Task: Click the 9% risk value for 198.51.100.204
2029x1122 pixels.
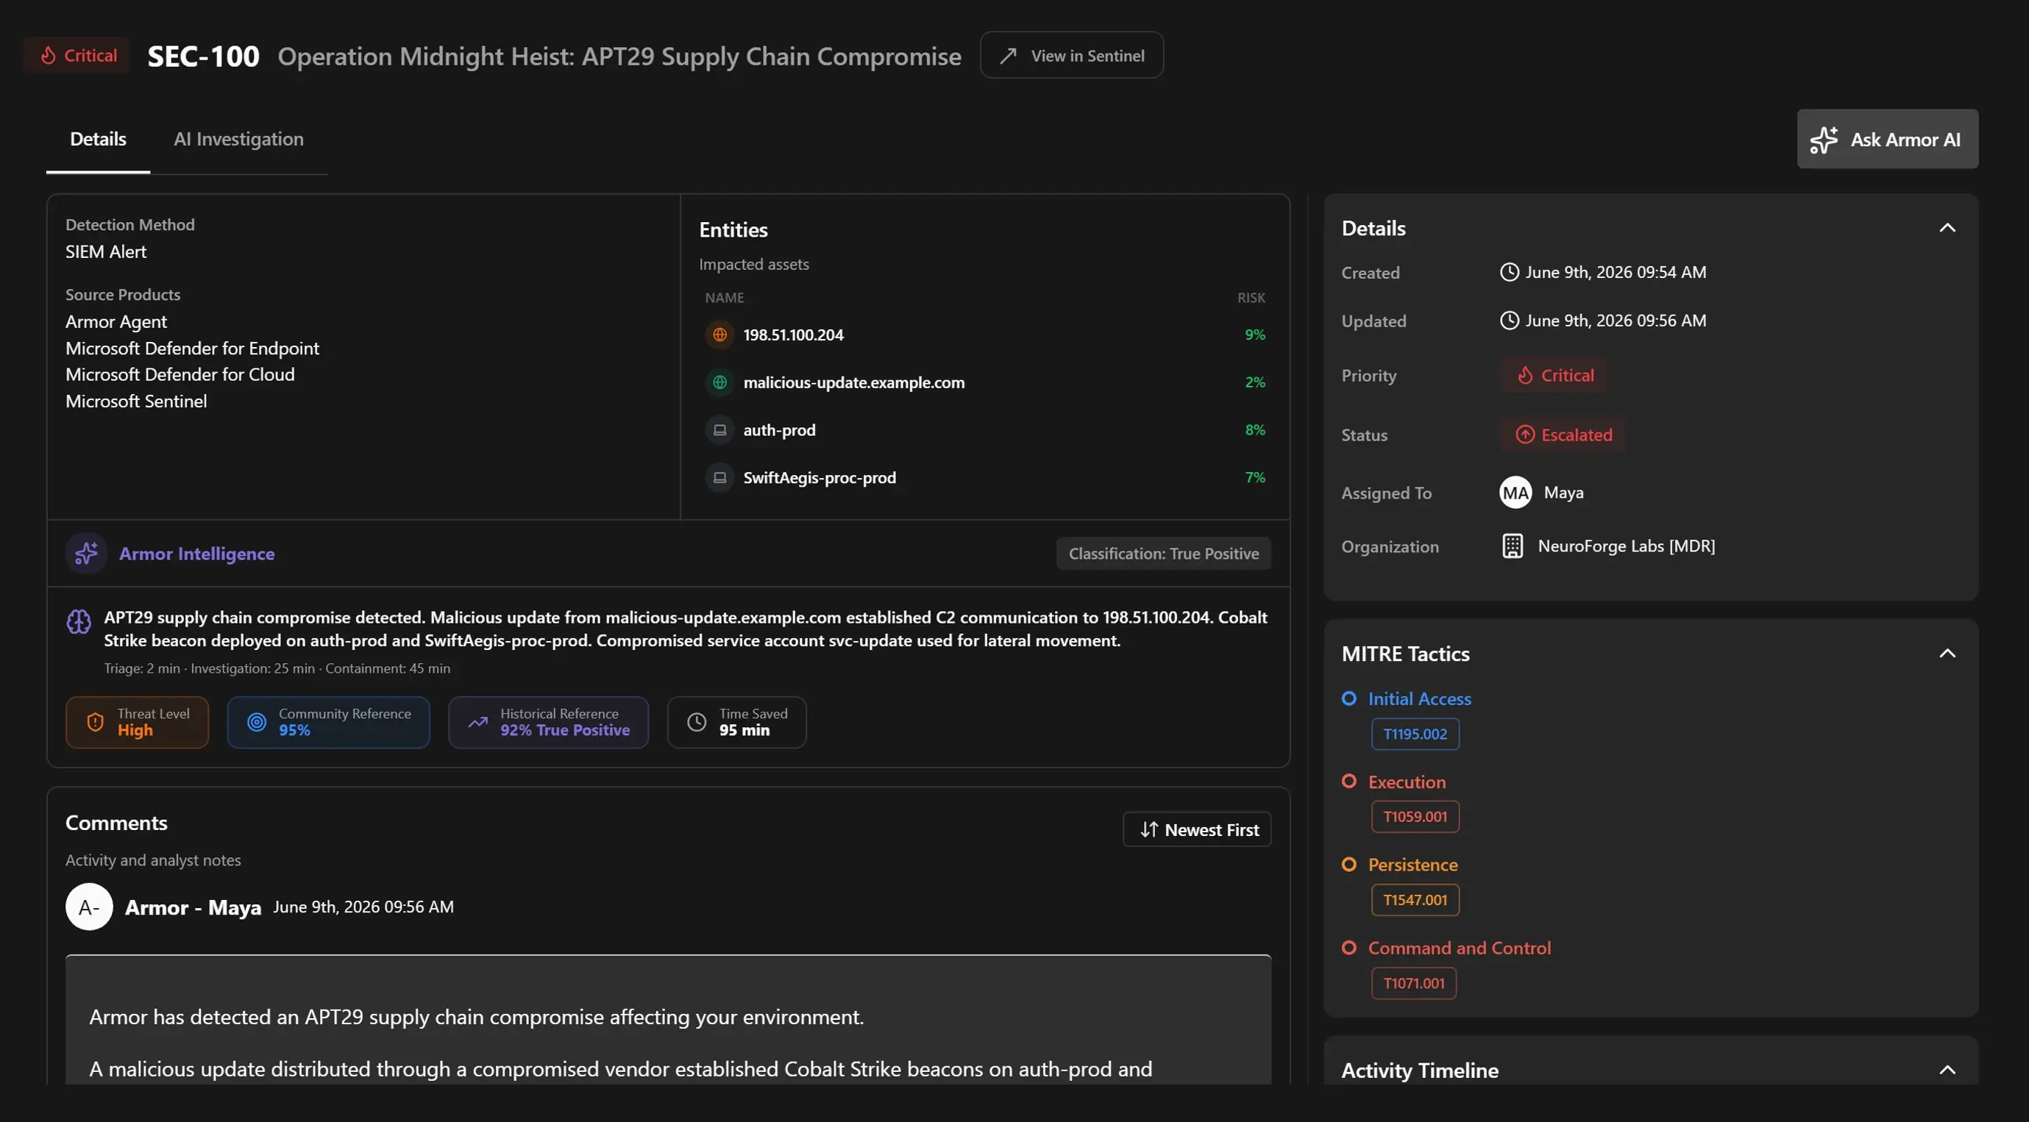Action: point(1255,335)
